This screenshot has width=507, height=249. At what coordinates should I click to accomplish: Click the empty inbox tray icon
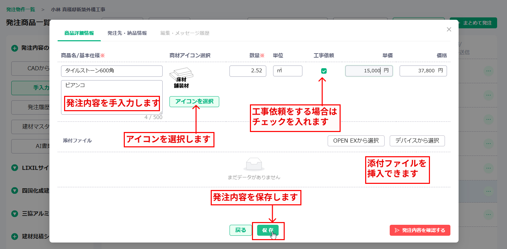click(x=254, y=164)
